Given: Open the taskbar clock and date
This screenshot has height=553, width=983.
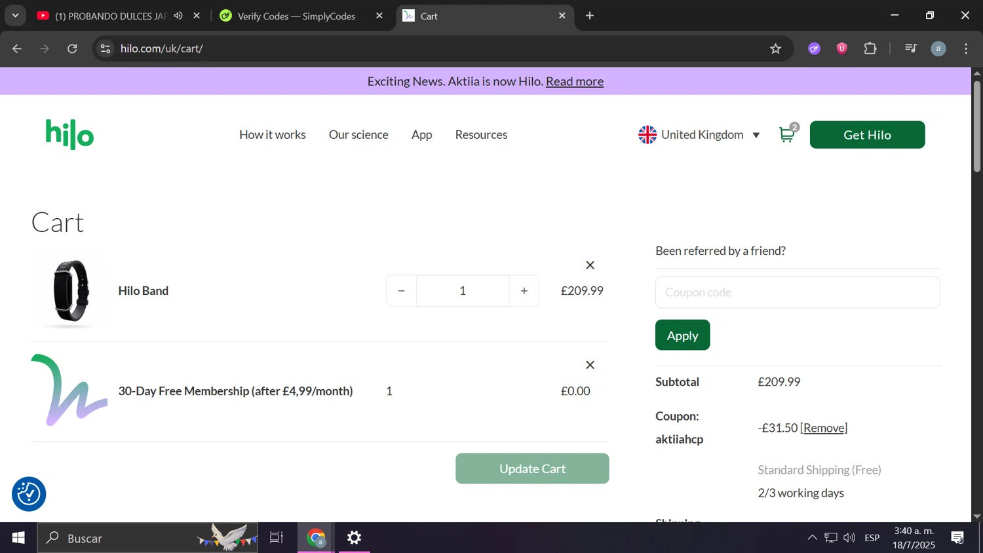Looking at the screenshot, I should (914, 538).
